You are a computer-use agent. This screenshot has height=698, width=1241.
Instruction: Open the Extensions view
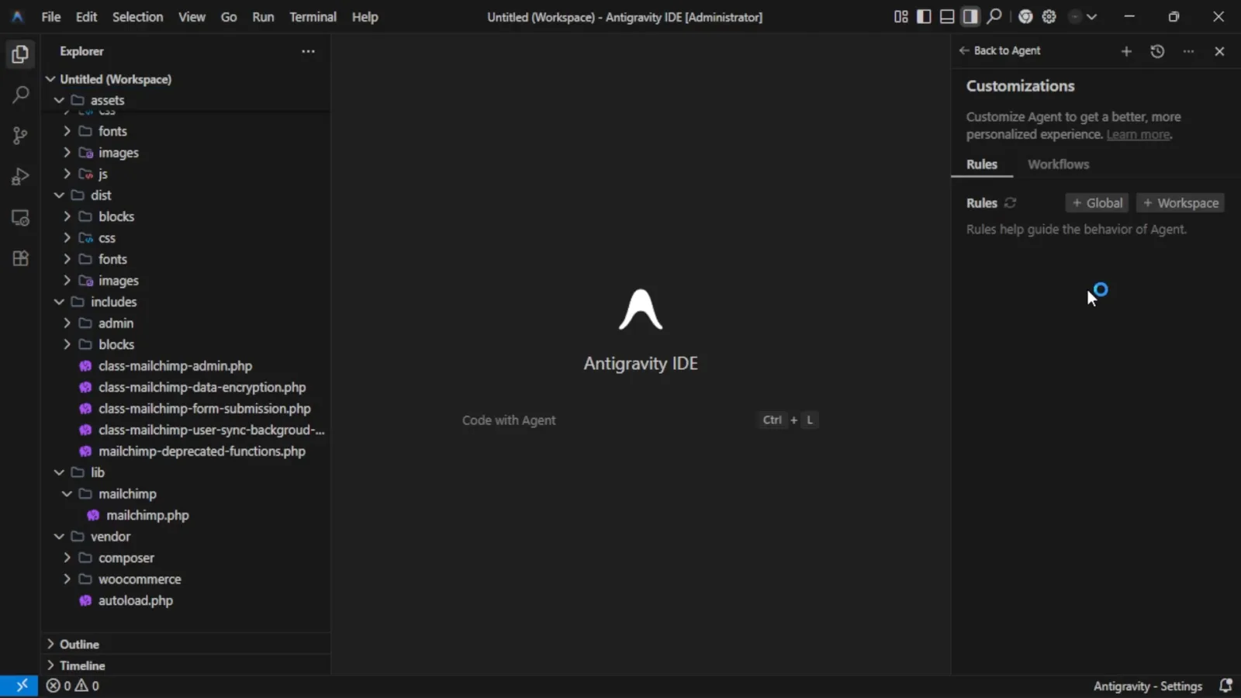pyautogui.click(x=20, y=258)
